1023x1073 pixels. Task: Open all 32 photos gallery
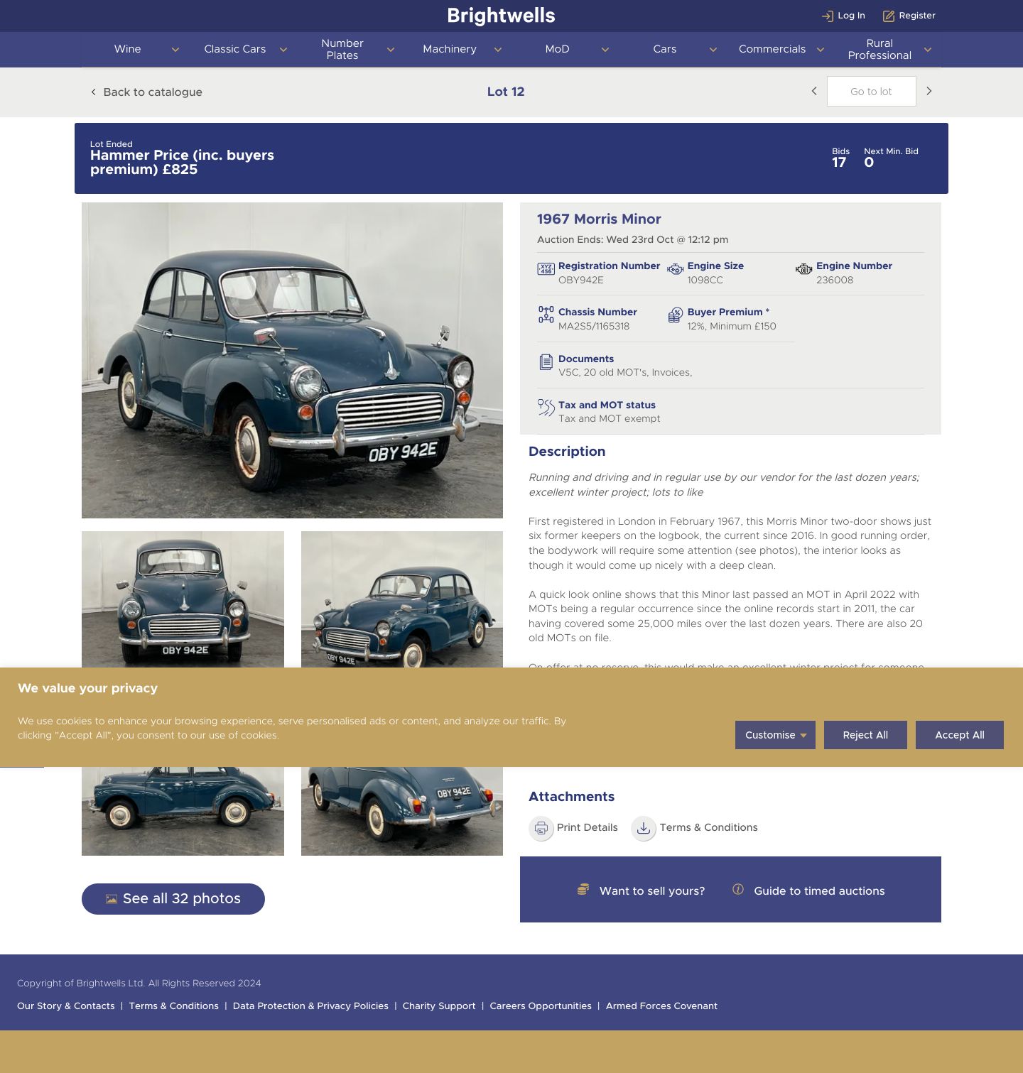(173, 899)
